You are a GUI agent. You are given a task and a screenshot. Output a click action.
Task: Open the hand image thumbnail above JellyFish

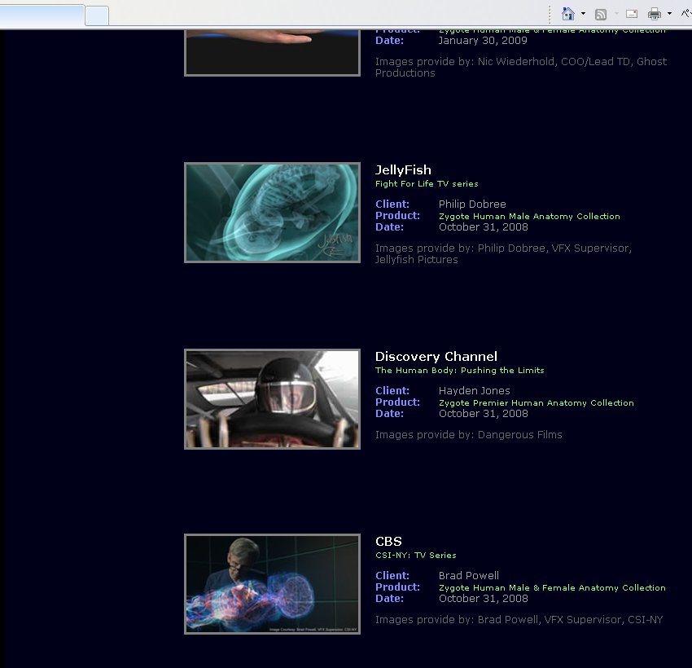pos(272,53)
